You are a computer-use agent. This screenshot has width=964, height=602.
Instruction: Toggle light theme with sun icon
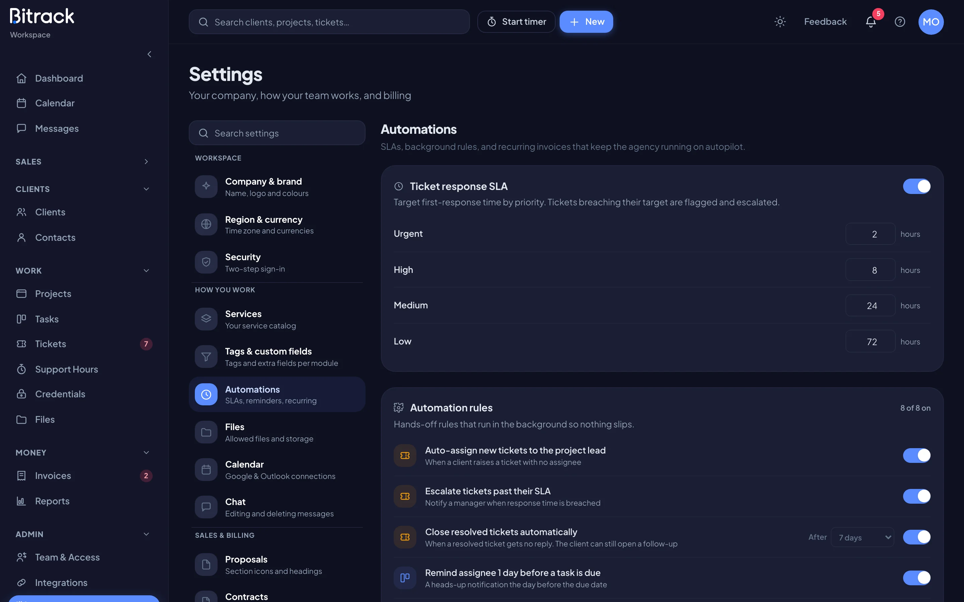pos(780,22)
